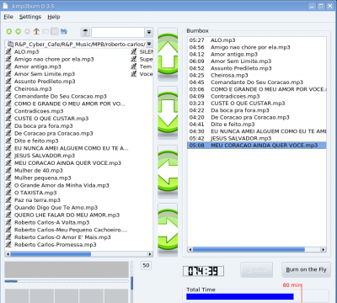This screenshot has height=303, width=337.
Task: Select Burnbox row 03:23 CUSTE O QUE CUSTAR.mp3
Action: (x=257, y=104)
